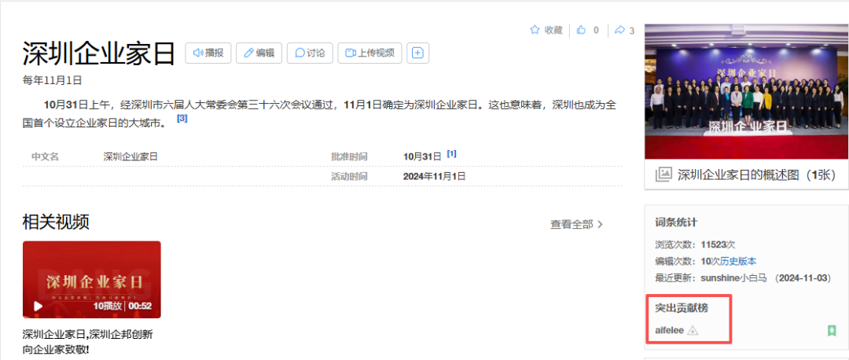Screen dimensions: 849x360
Task: Click 深圳企业家日的概述图 (1张) caption
Action: click(x=757, y=174)
